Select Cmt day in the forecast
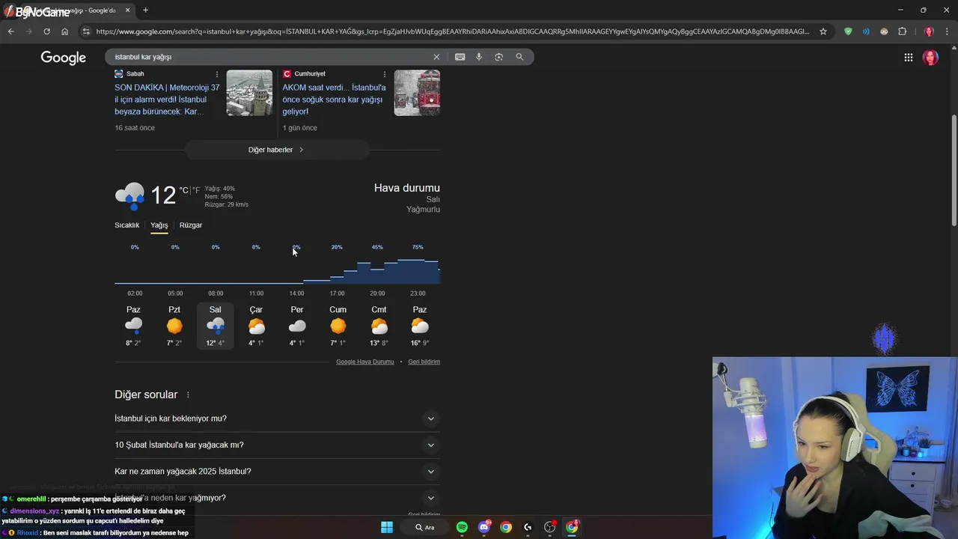This screenshot has width=958, height=539. pos(379,326)
